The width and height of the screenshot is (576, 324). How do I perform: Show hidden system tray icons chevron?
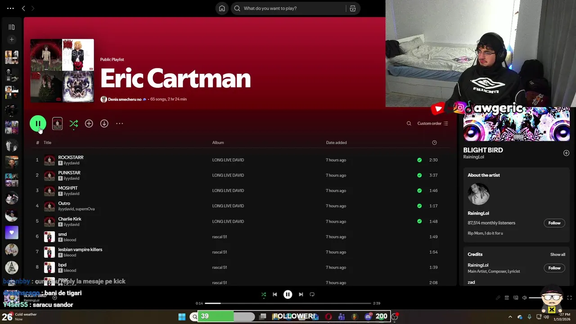coord(510,317)
